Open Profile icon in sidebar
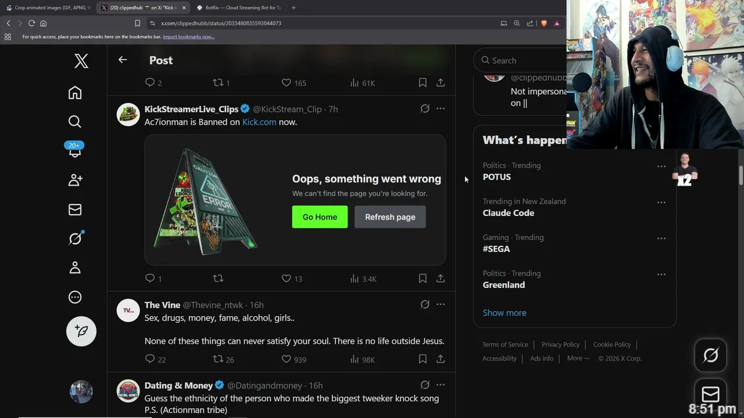 click(75, 268)
